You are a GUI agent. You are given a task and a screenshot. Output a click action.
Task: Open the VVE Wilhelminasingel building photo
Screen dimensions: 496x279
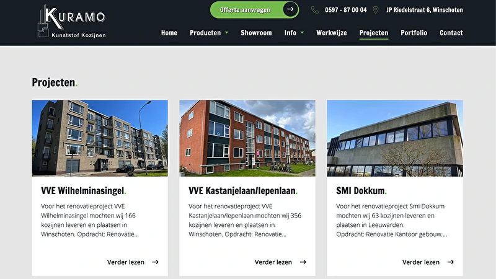[100, 138]
